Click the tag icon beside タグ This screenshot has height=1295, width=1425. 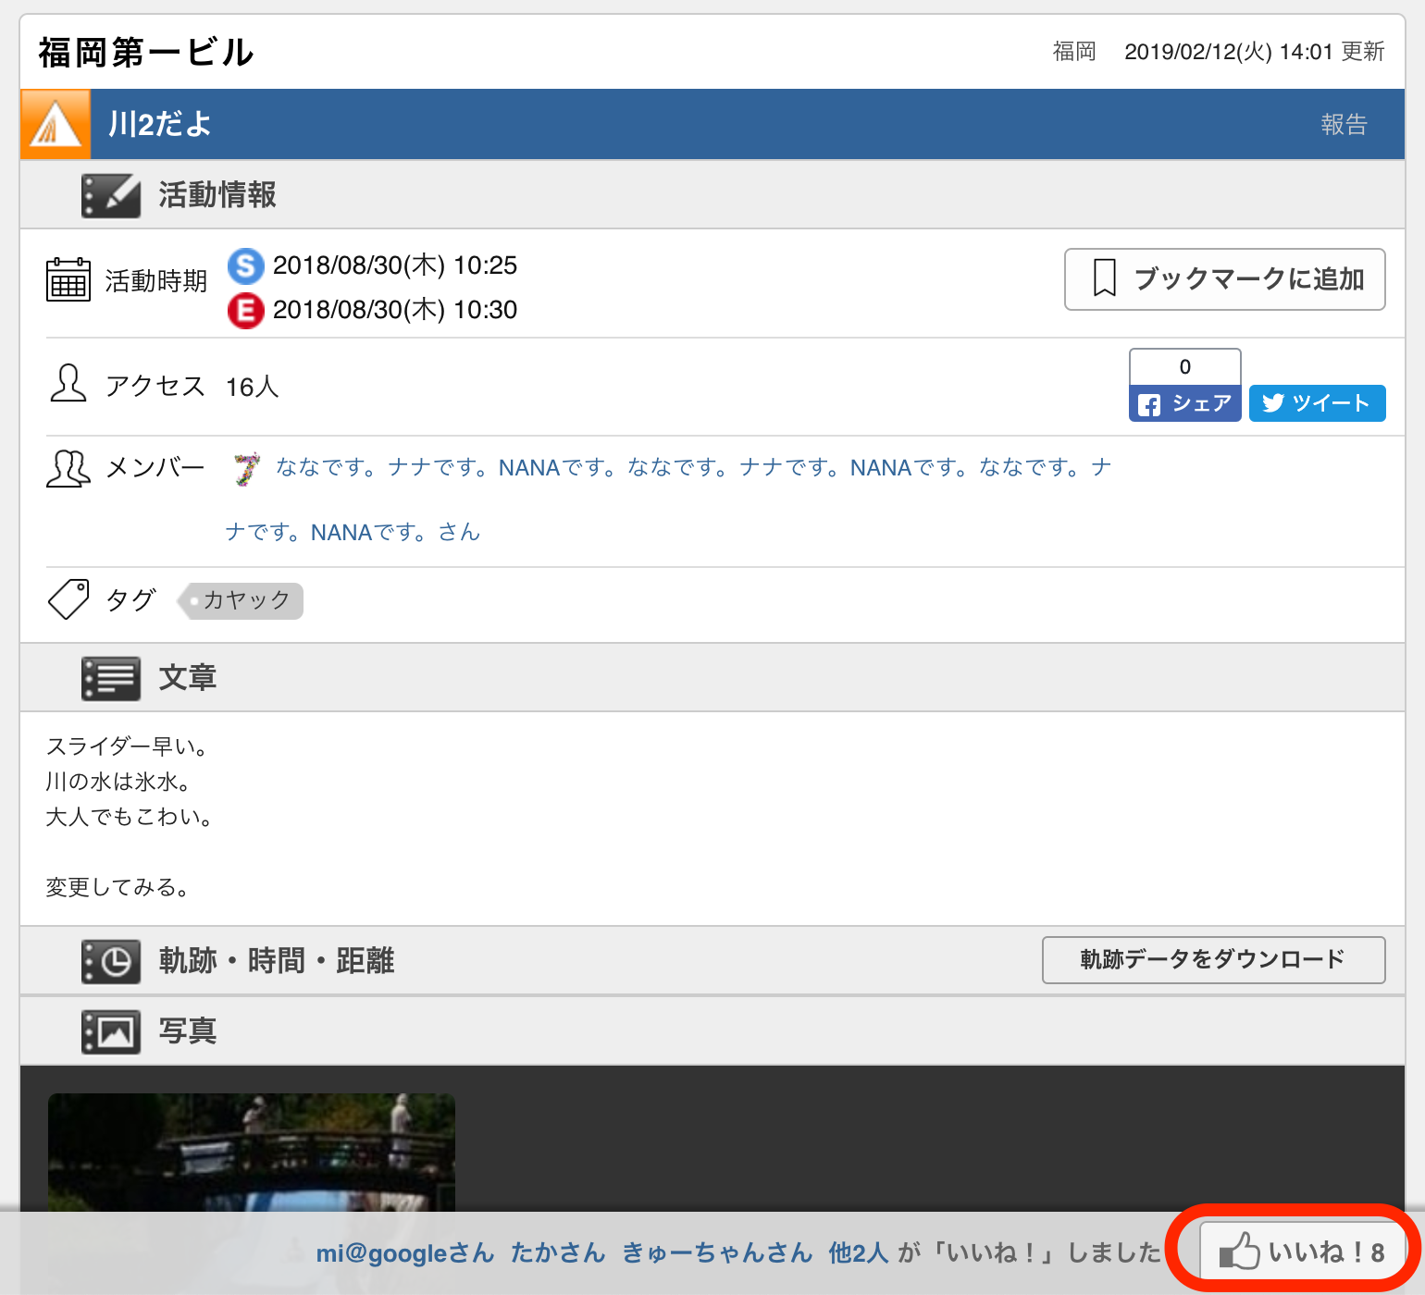click(x=68, y=599)
